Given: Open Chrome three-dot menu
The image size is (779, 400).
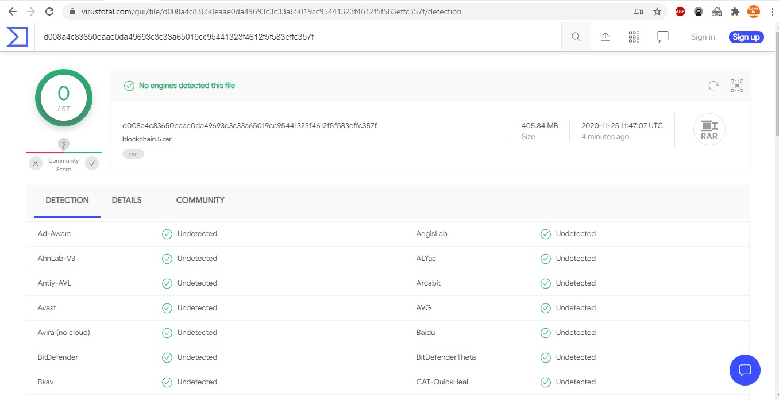Looking at the screenshot, I should click(x=772, y=11).
